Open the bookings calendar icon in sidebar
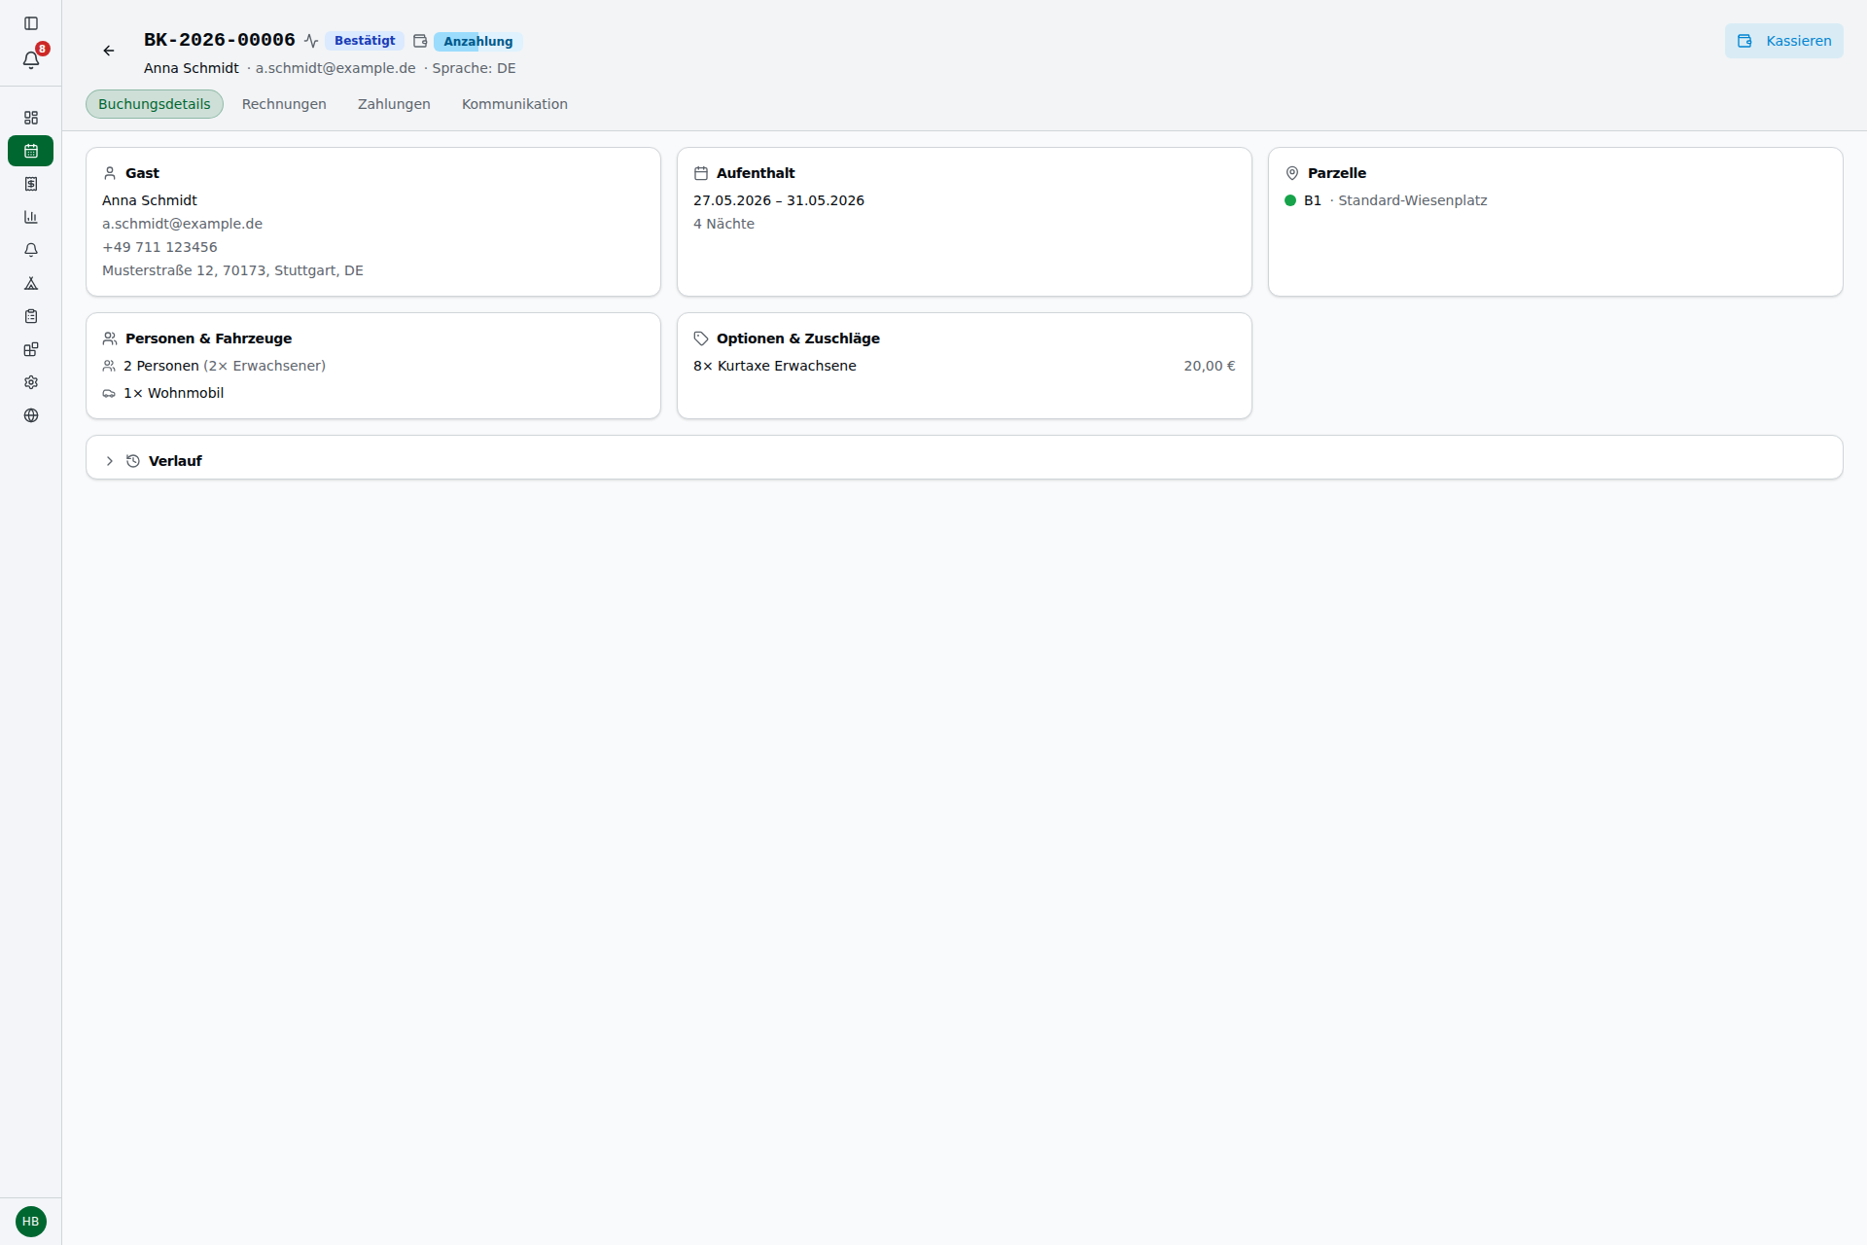The width and height of the screenshot is (1867, 1245). (31, 151)
